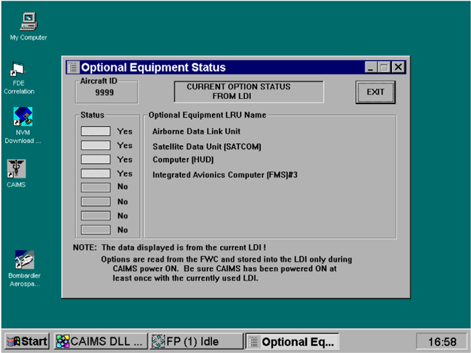Click the taskbar clock showing 16:58
The height and width of the screenshot is (353, 471).
[x=441, y=342]
